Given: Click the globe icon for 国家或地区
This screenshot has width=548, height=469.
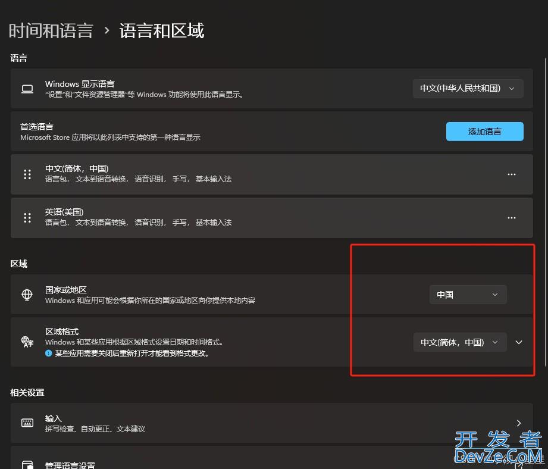Looking at the screenshot, I should (27, 295).
